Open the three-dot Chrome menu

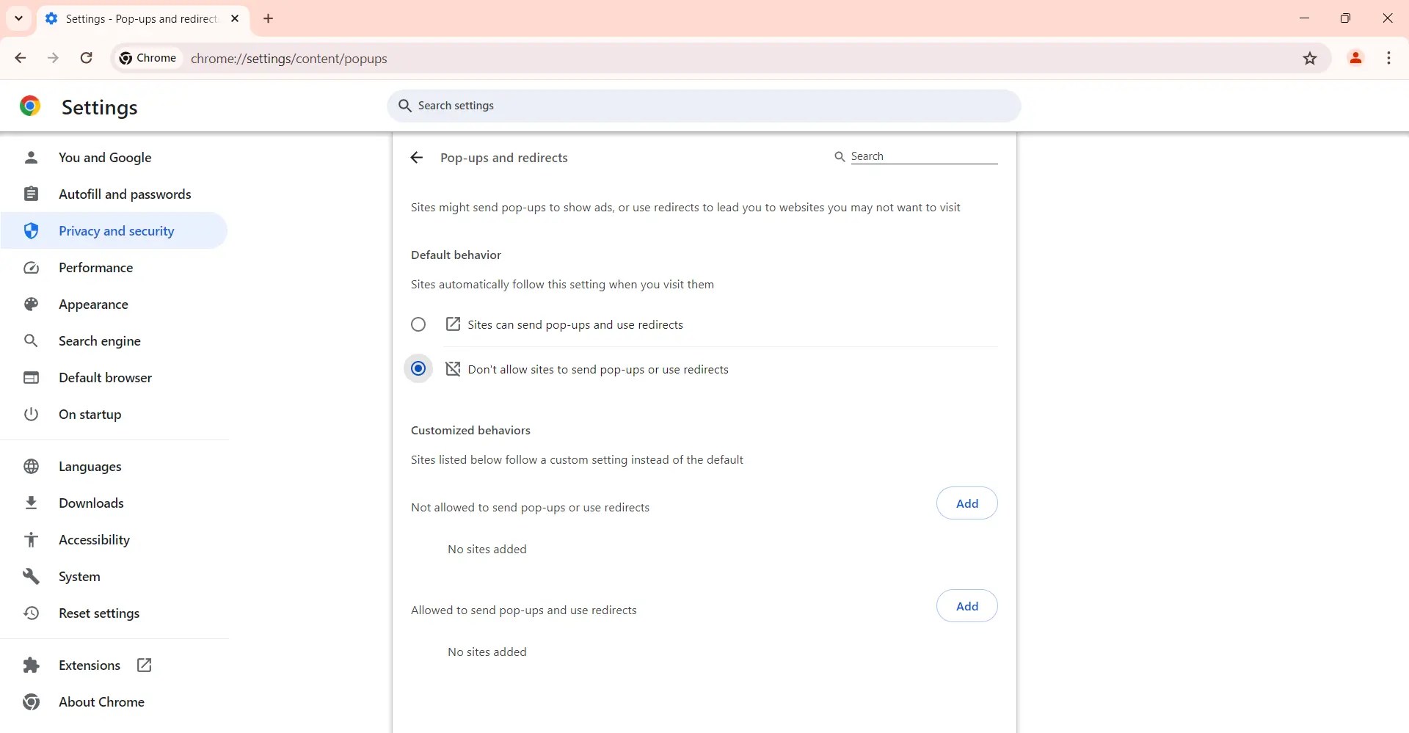(1388, 58)
